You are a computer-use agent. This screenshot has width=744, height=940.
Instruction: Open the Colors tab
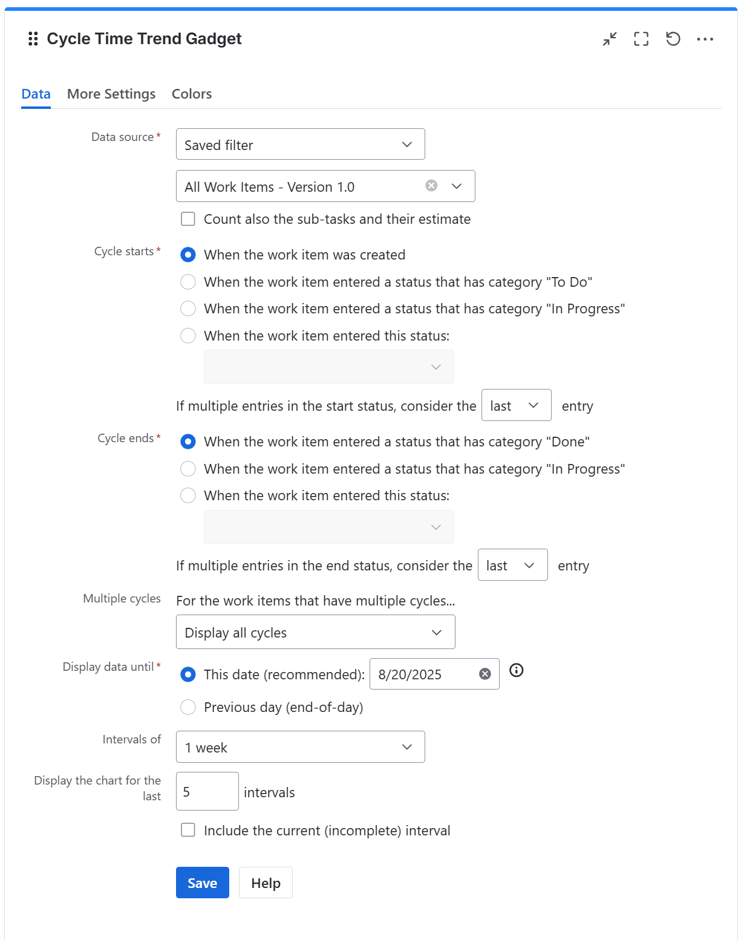(x=191, y=94)
